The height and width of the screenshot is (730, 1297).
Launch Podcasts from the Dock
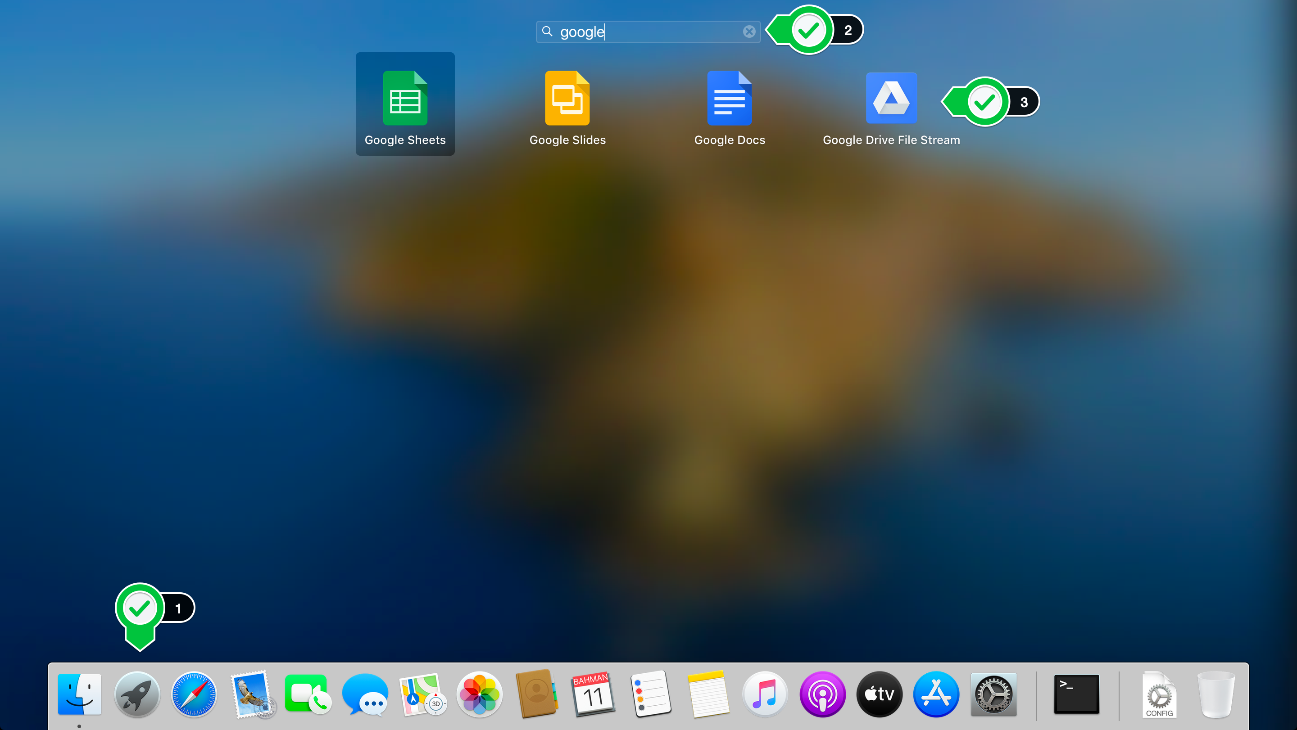[x=822, y=694]
